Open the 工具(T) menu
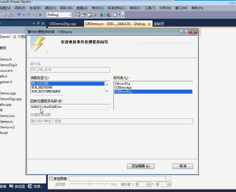Image resolution: width=236 pixels, height=192 pixels. (150, 8)
